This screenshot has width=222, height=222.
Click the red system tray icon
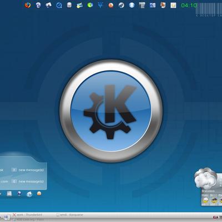(x=215, y=217)
